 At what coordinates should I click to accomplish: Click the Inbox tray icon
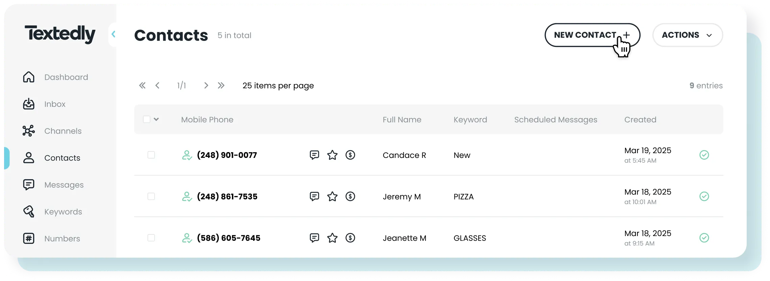(x=29, y=104)
